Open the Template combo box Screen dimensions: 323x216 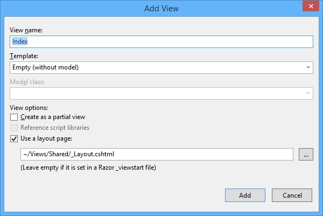click(156, 67)
